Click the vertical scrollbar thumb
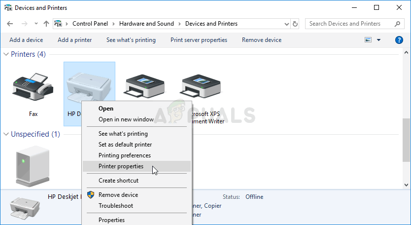The width and height of the screenshot is (411, 225). point(406,141)
